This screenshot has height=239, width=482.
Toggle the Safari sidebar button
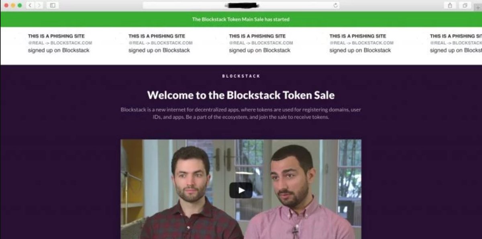[52, 5]
